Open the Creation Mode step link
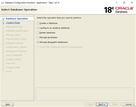This screenshot has height=107, width=136. (x=13, y=23)
